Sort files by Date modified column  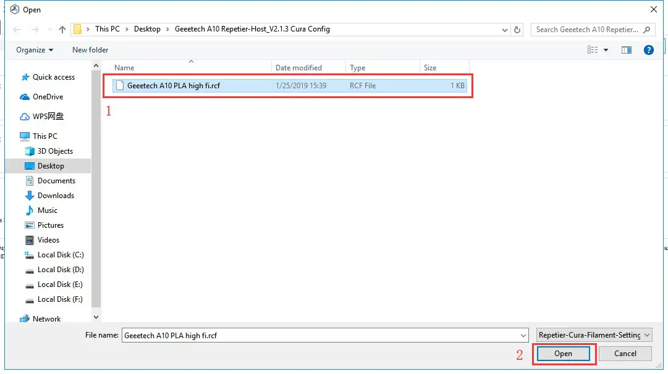tap(298, 68)
